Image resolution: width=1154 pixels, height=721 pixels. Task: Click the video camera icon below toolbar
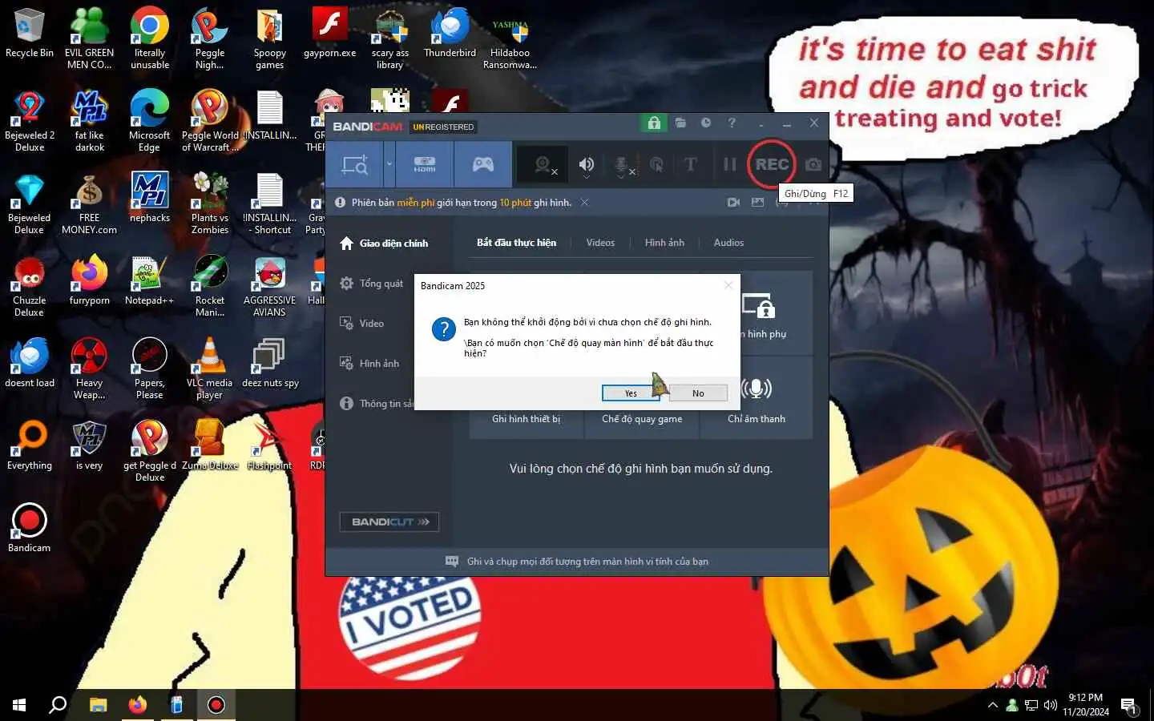point(733,203)
